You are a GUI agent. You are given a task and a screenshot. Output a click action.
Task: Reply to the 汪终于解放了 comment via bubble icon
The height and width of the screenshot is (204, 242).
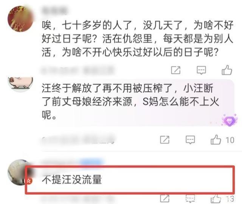190,140
